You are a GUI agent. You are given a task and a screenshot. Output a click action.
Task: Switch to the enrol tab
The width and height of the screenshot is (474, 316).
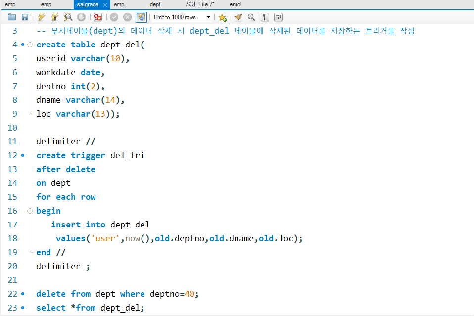[x=236, y=4]
